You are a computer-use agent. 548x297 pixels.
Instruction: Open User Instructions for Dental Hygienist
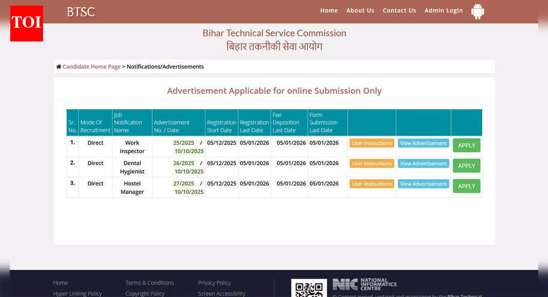(x=372, y=164)
